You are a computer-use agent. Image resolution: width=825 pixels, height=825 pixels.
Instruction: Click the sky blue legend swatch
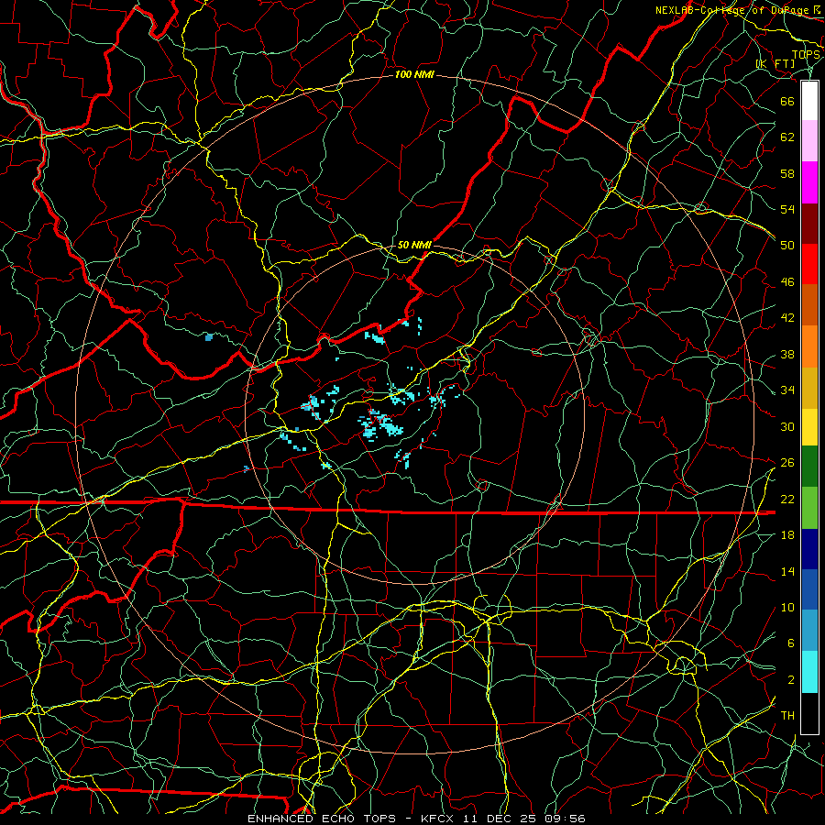coord(809,631)
